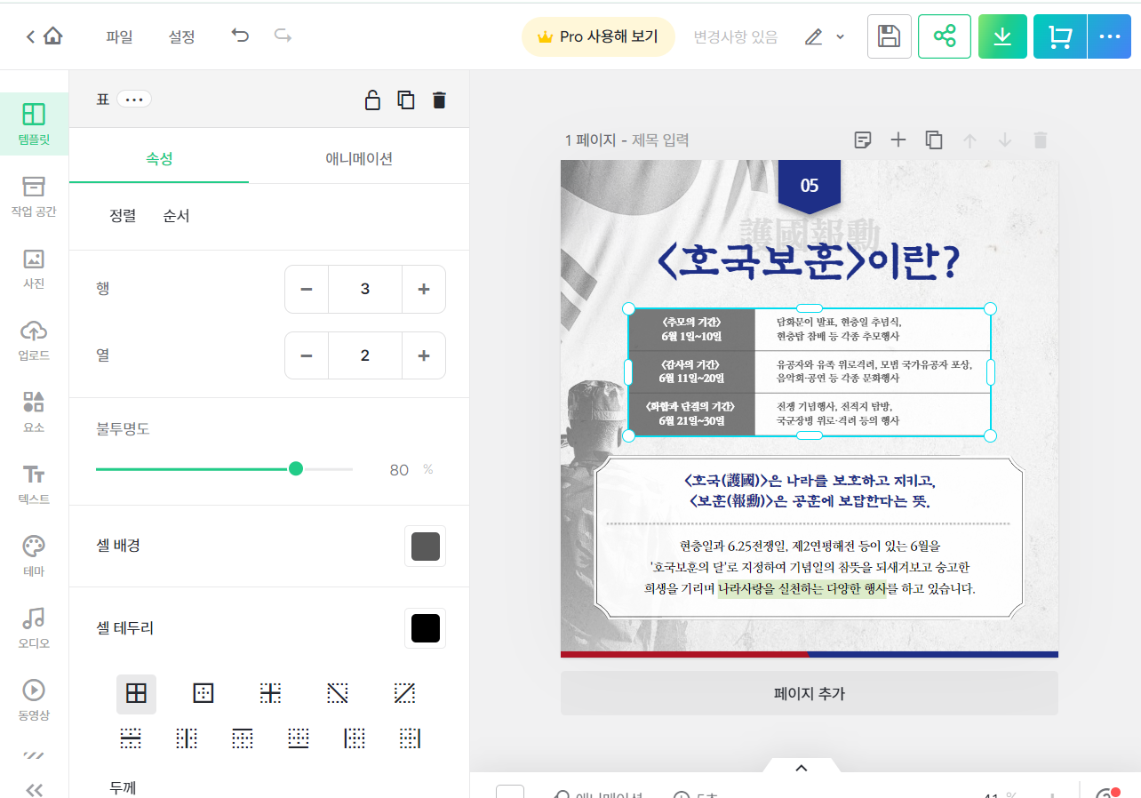
Task: Select the all-borders cell border style
Action: click(136, 693)
